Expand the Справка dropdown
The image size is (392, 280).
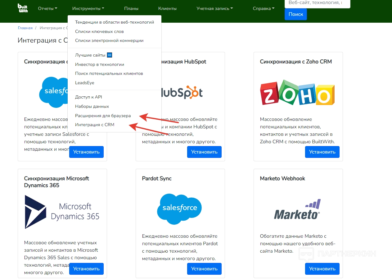(264, 9)
